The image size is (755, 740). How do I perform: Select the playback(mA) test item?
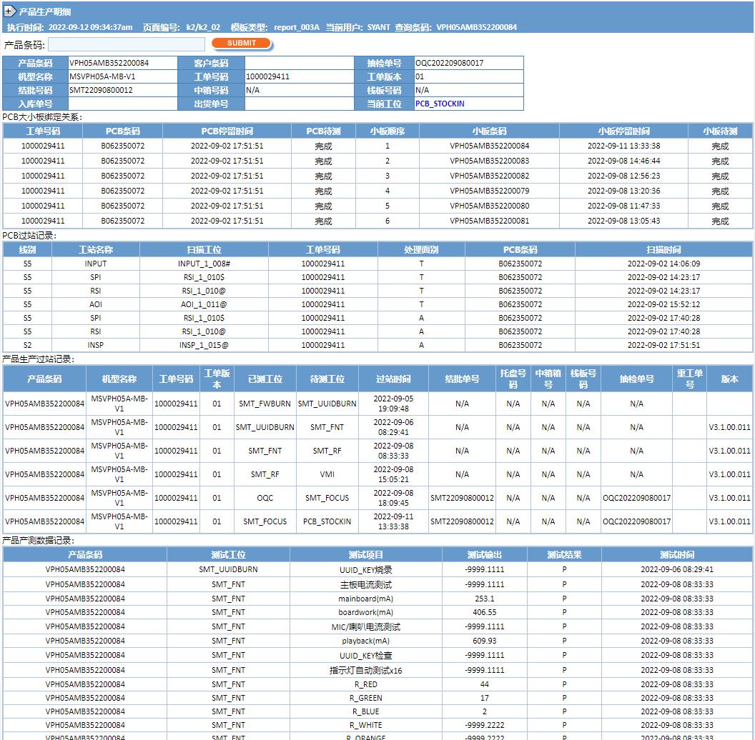coord(365,641)
